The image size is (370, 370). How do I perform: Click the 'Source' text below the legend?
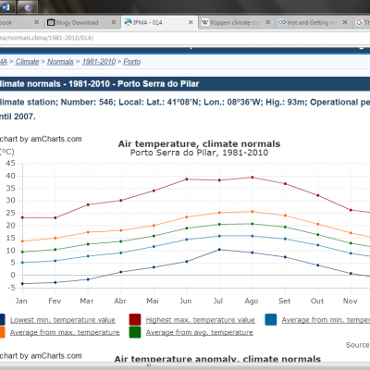click(x=358, y=345)
